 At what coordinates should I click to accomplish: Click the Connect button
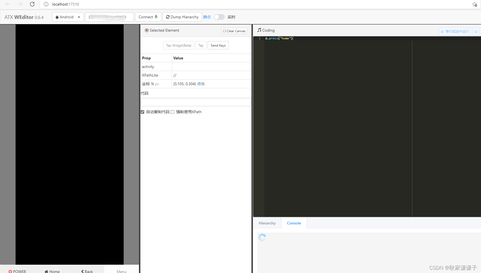(x=148, y=17)
